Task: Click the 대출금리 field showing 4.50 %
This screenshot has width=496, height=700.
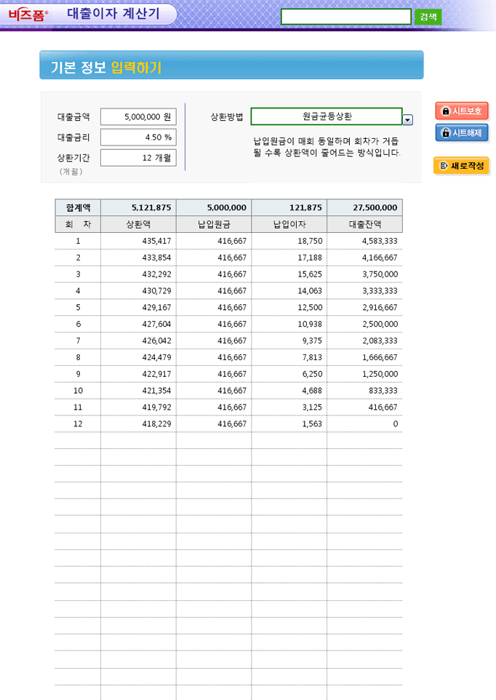Action: click(138, 137)
